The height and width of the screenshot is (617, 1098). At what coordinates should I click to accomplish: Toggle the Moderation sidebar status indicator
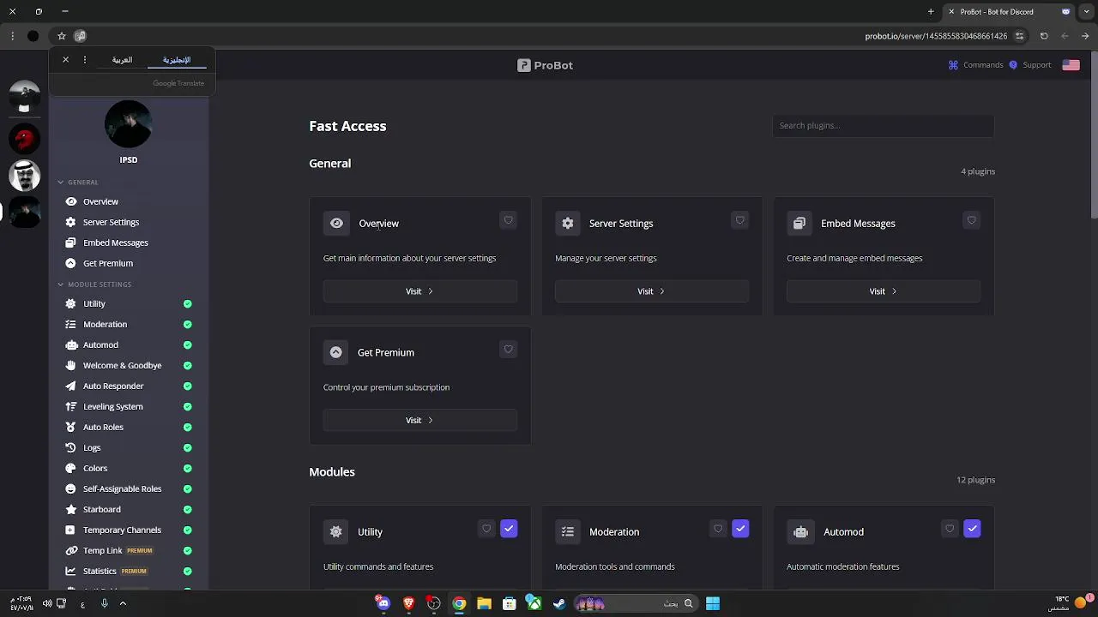[x=187, y=325]
